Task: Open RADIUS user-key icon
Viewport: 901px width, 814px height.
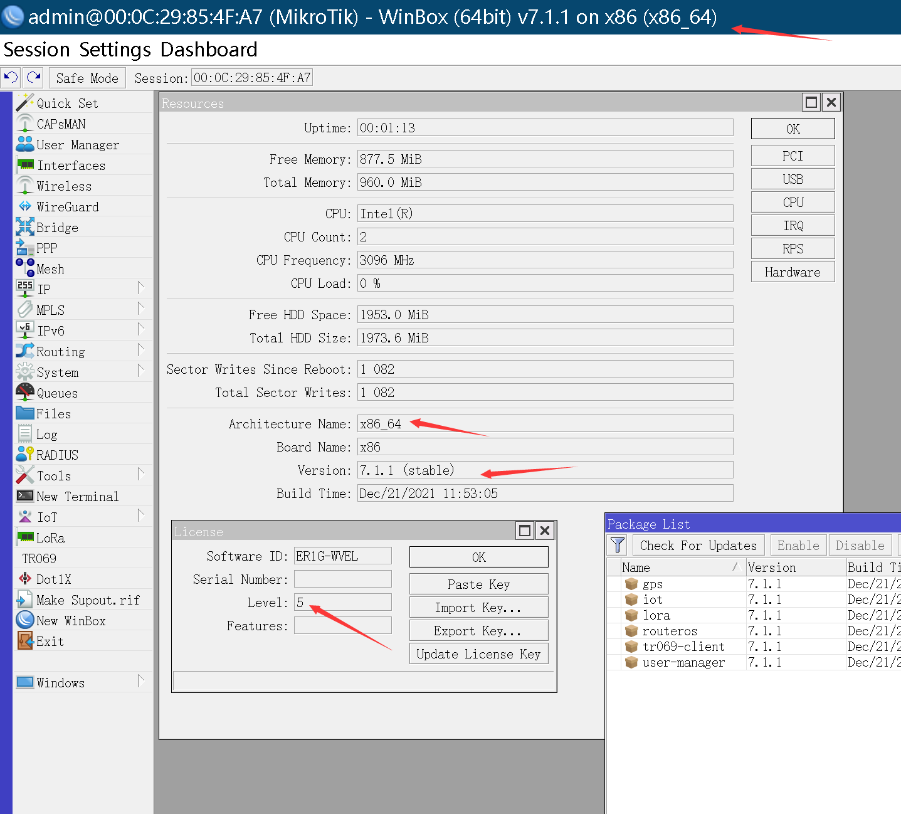Action: [24, 455]
